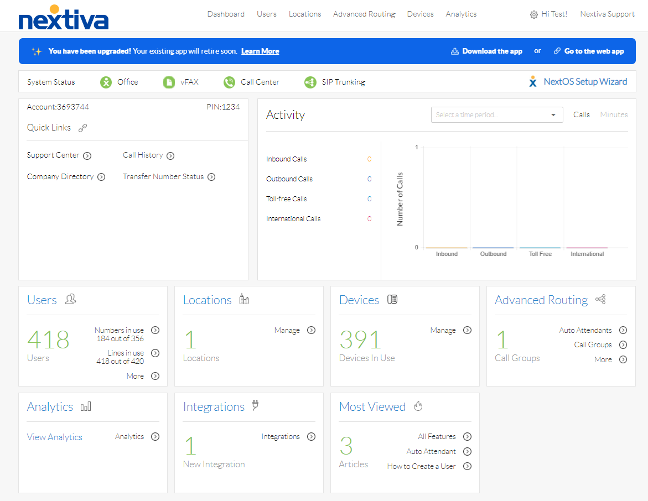This screenshot has width=648, height=501.
Task: Click the Integrations arrow icon
Action: [x=311, y=436]
